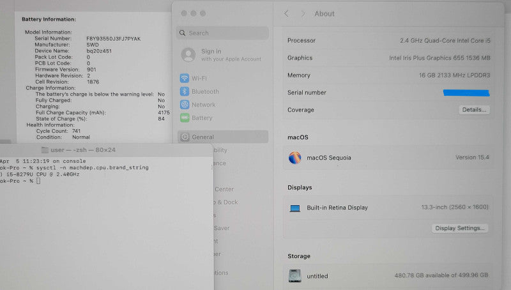This screenshot has height=290, width=511.
Task: Select Network in the sidebar
Action: click(x=203, y=105)
